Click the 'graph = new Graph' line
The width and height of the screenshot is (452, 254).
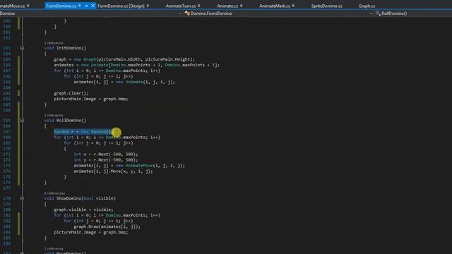click(x=124, y=59)
